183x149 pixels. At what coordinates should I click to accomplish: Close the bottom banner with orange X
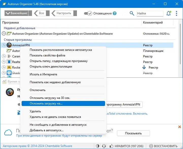pyautogui.click(x=180, y=127)
